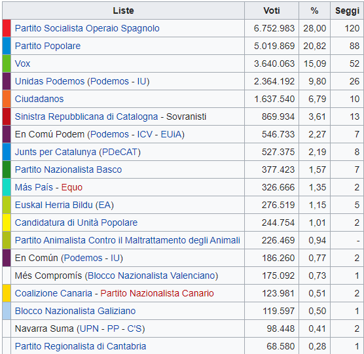Select the percentage 15,09
This screenshot has width=364, height=354.
(315, 63)
